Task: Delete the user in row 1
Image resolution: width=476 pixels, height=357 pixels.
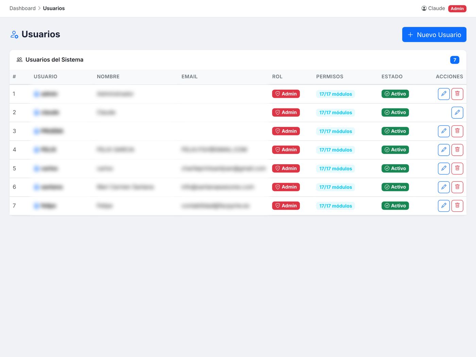Action: (457, 94)
